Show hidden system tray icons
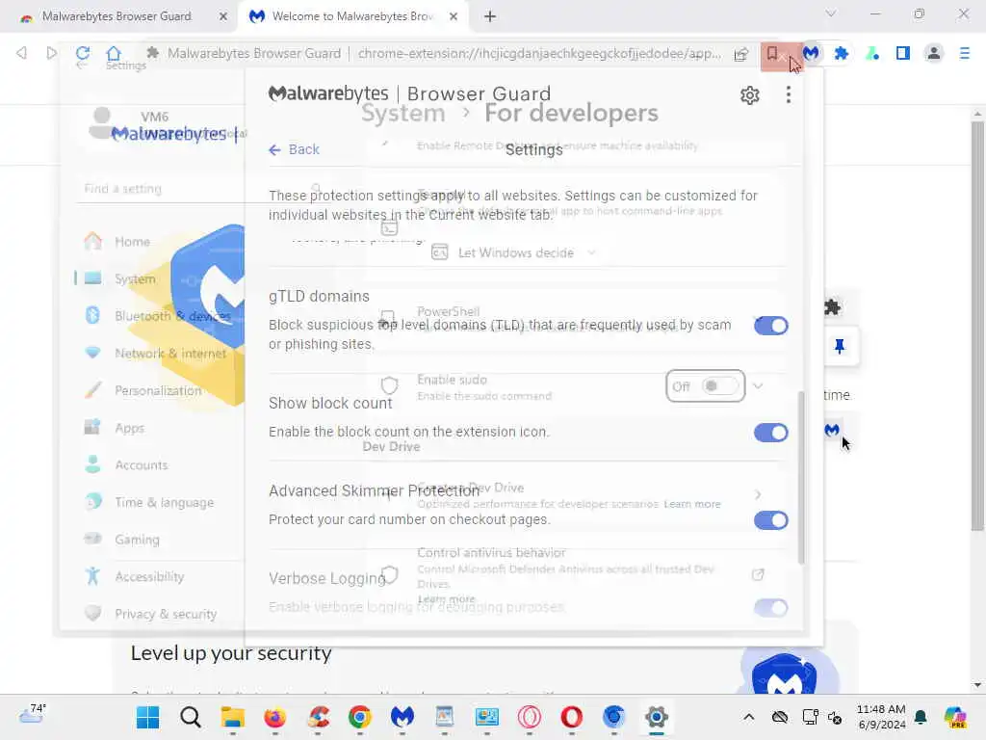This screenshot has width=986, height=740. point(748,717)
